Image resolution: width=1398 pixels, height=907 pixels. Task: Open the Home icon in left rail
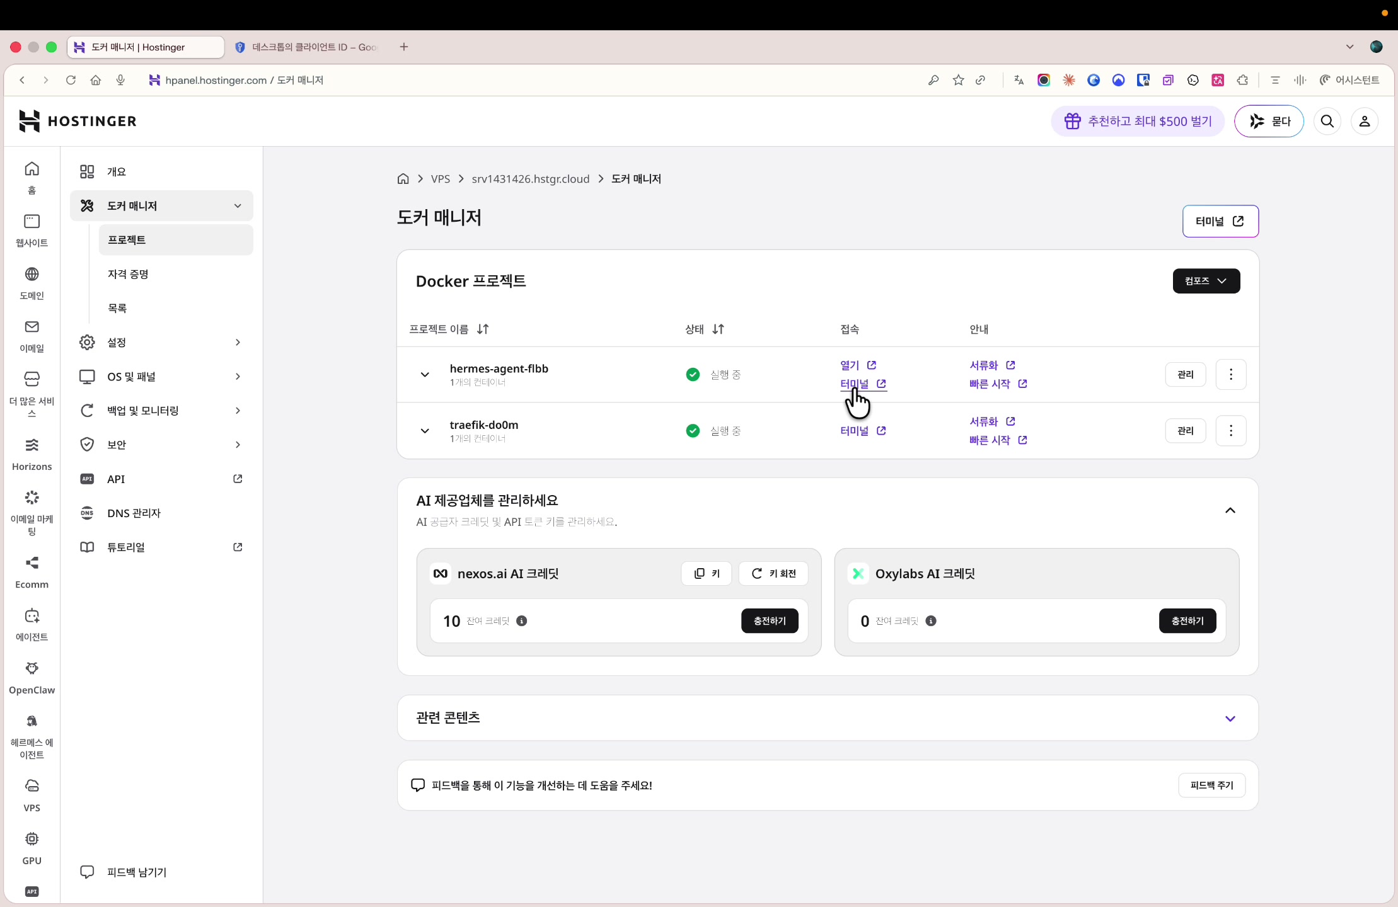[32, 169]
